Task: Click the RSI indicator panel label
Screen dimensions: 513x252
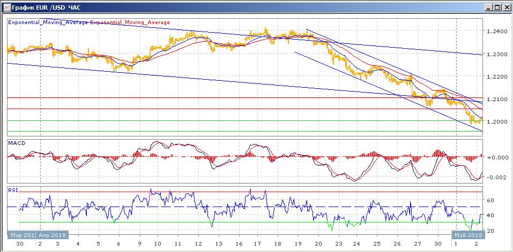Action: click(13, 189)
